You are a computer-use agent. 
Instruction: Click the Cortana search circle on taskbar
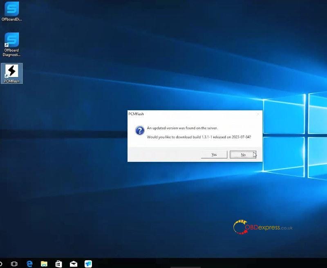pos(1,264)
